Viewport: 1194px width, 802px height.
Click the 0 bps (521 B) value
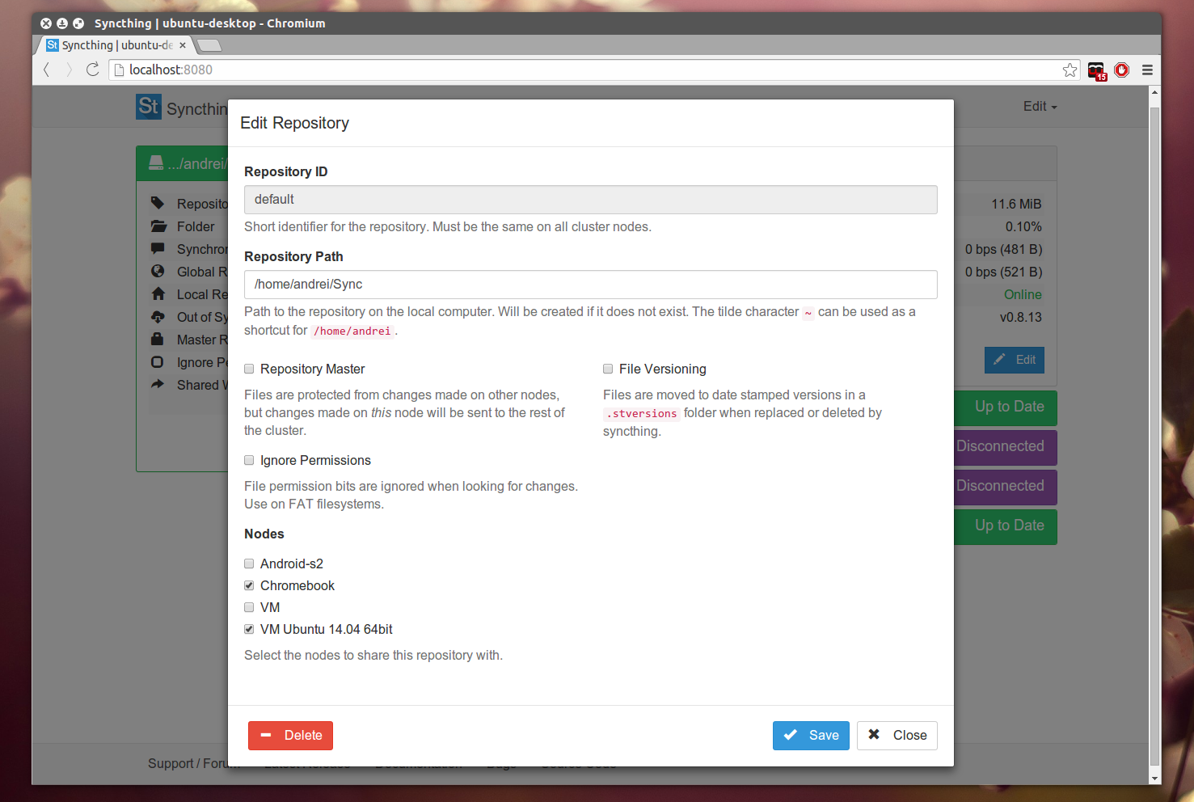pyautogui.click(x=1003, y=272)
